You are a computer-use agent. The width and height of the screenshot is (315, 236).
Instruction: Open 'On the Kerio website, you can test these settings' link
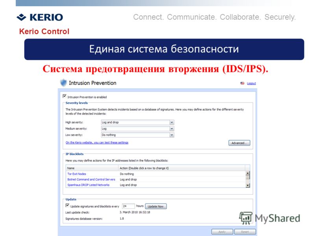pyautogui.click(x=97, y=142)
